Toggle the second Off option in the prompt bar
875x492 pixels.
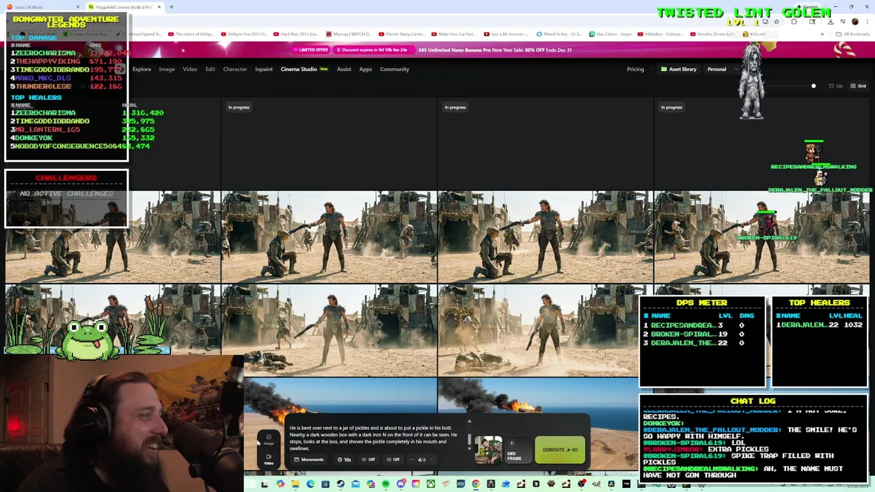click(x=393, y=459)
